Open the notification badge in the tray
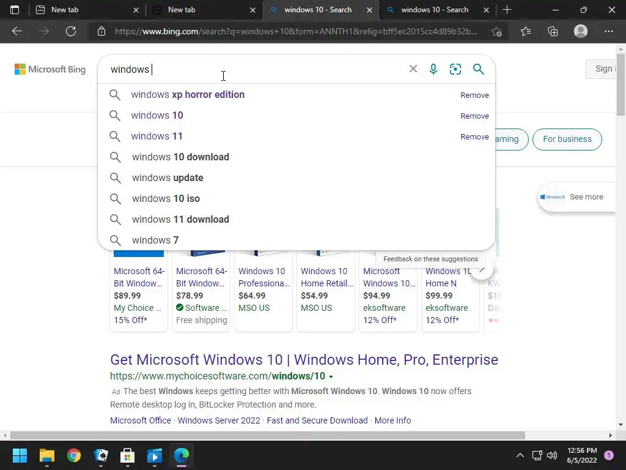The height and width of the screenshot is (470, 626). 609,455
